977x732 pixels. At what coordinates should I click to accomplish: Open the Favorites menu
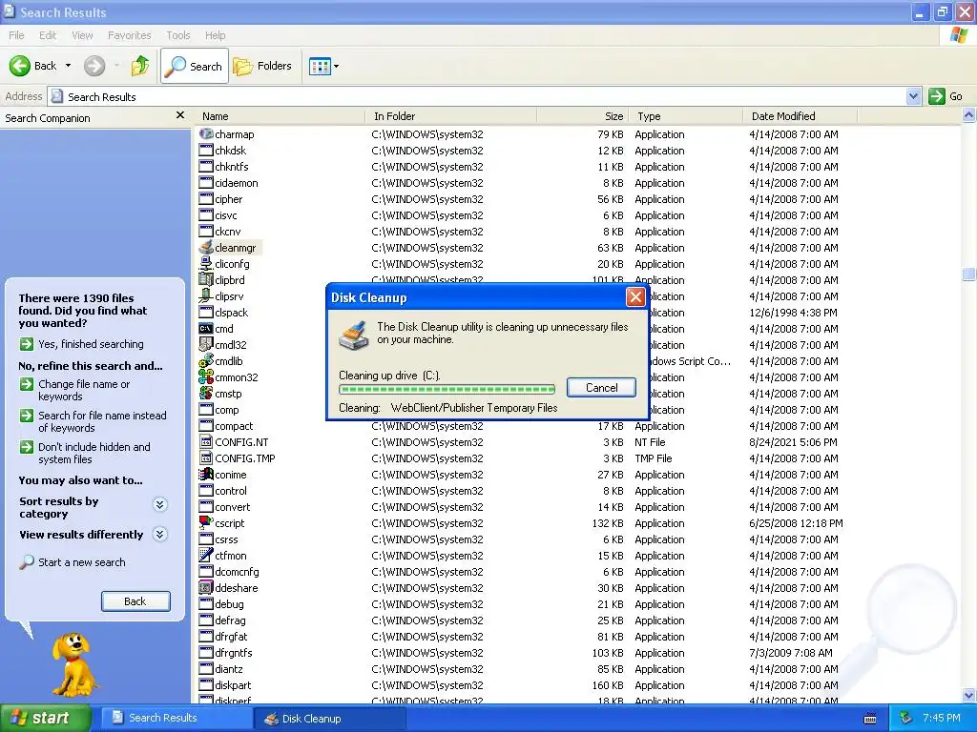click(x=129, y=35)
